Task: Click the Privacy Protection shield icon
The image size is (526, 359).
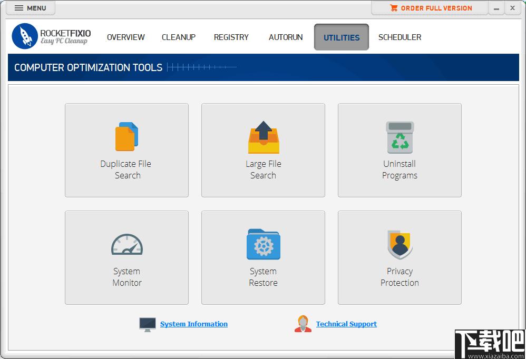Action: (x=400, y=244)
